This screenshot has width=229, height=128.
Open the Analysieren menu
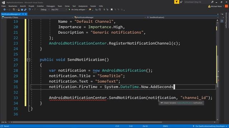pyautogui.click(x=83, y=6)
